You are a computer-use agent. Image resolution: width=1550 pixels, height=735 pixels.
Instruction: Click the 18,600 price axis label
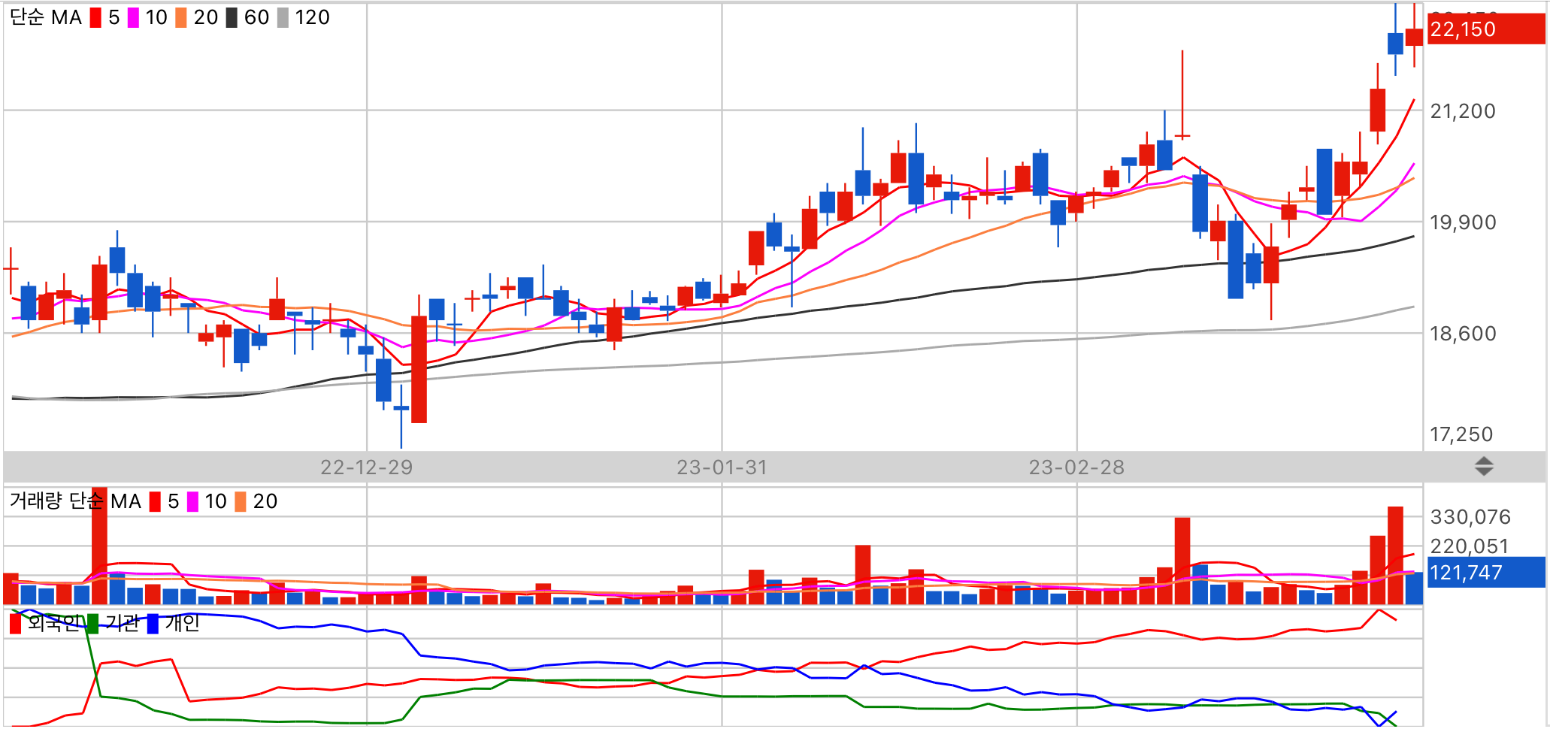pos(1463,334)
